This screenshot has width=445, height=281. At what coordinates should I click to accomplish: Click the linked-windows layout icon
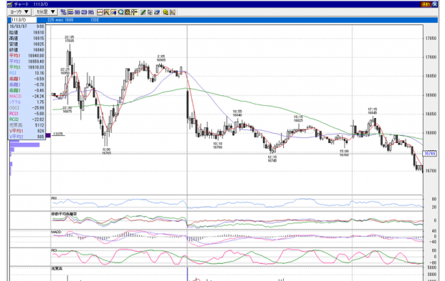click(x=63, y=12)
